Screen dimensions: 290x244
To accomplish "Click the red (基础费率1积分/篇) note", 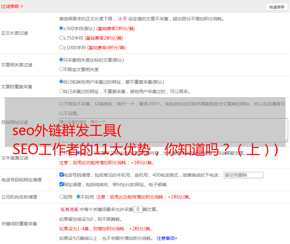I will pos(116,29).
